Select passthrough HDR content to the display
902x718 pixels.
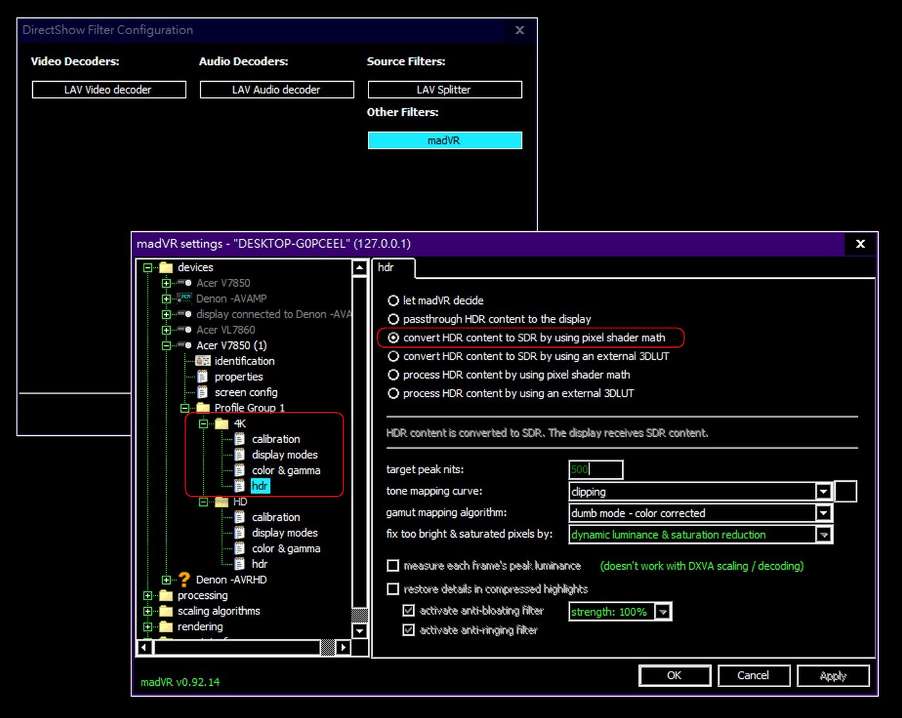[393, 319]
